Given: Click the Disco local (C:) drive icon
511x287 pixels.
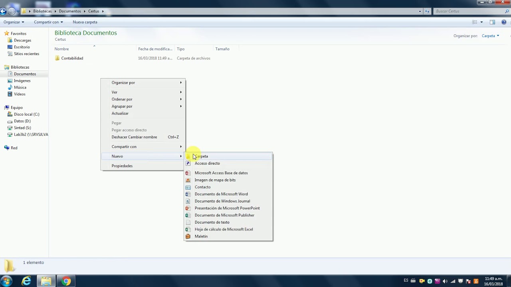Looking at the screenshot, I should pyautogui.click(x=10, y=114).
